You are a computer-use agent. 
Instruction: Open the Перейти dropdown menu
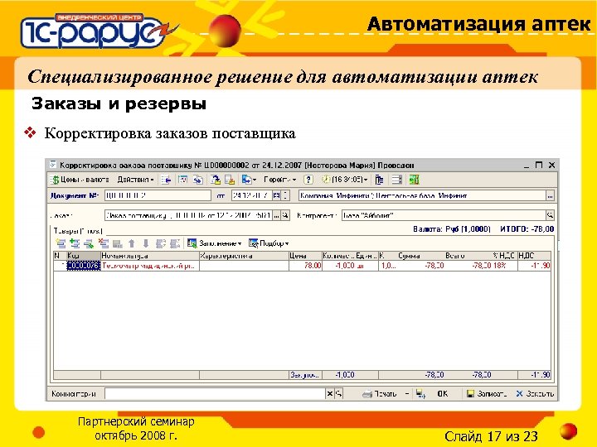[280, 180]
